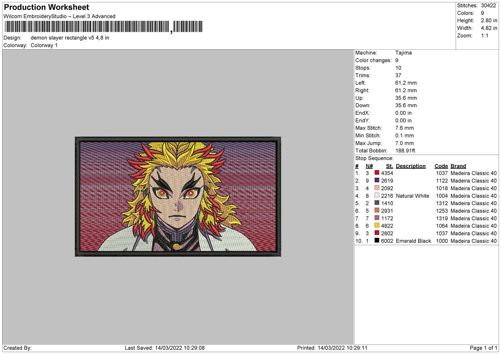Viewport: 501px width, 354px height.
Task: Click the Zoom 1:1 value
Action: coord(486,35)
